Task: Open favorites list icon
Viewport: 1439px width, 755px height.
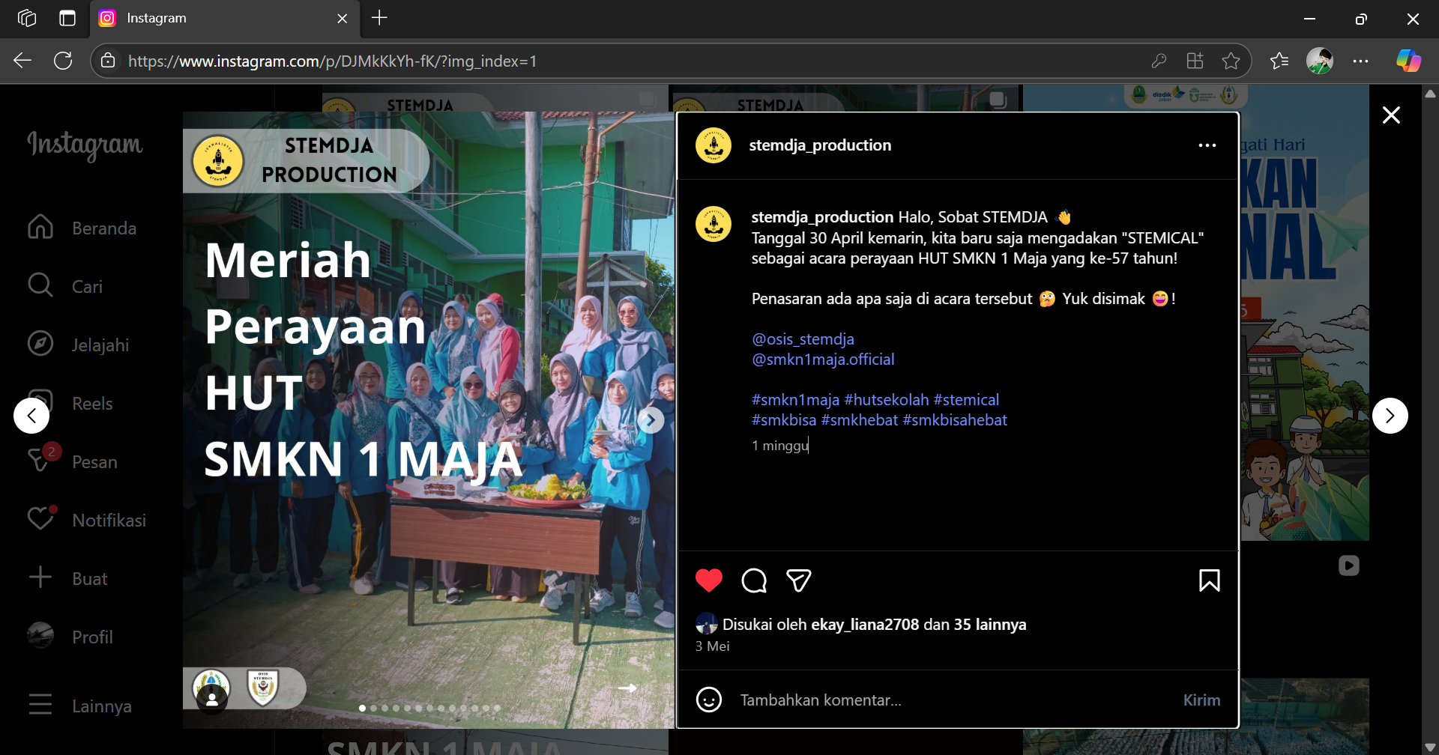Action: 1279,61
